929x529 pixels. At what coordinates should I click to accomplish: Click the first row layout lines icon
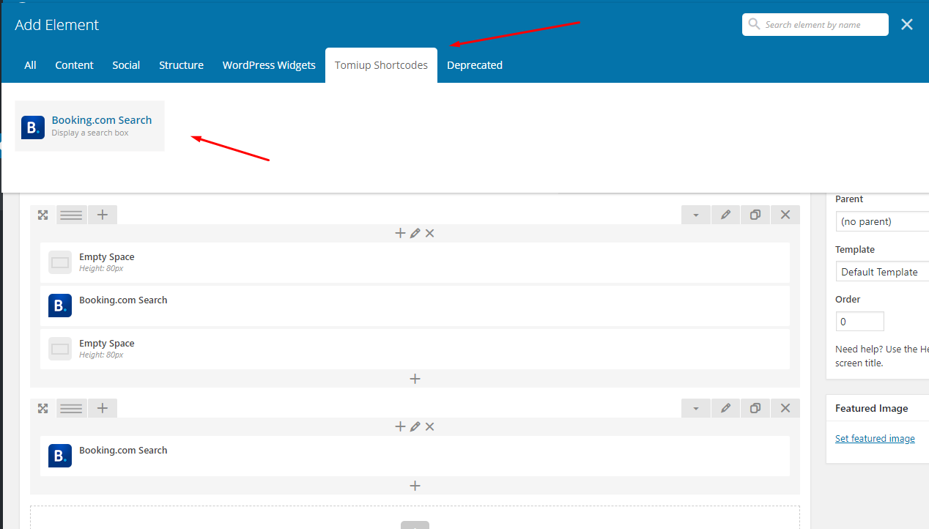tap(71, 215)
